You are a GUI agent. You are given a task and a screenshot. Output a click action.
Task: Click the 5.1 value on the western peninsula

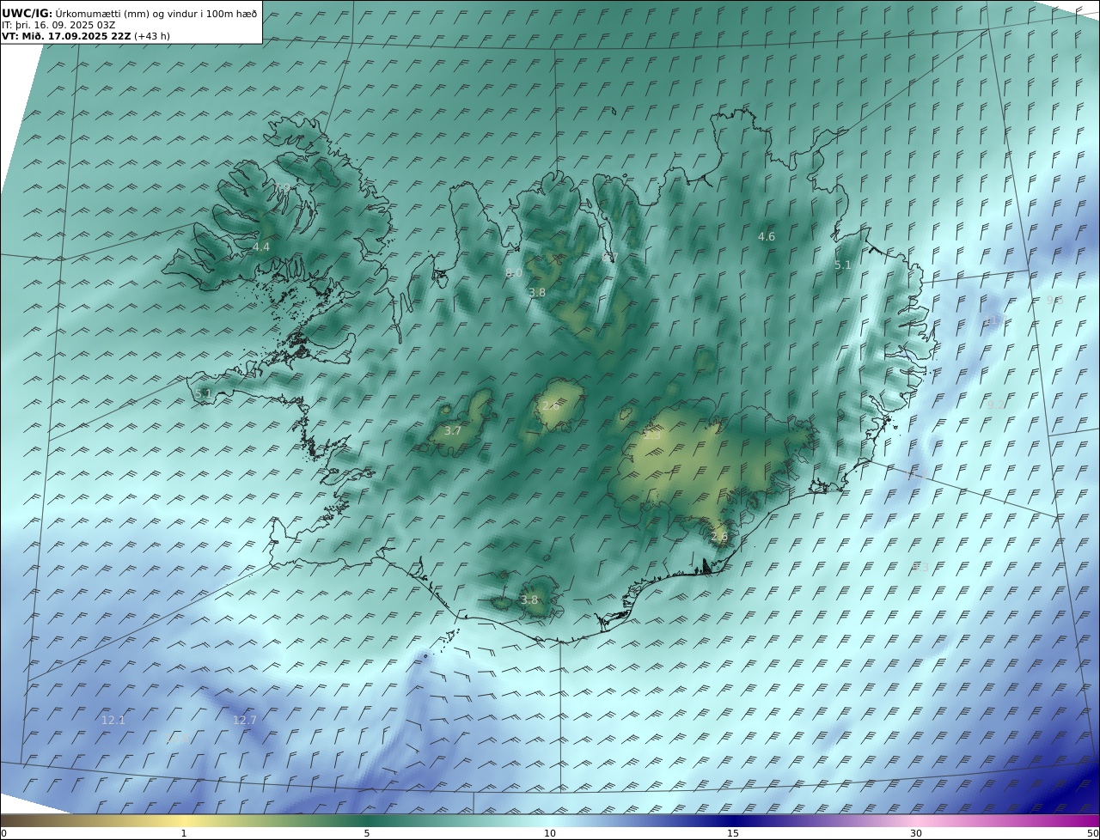pos(204,393)
